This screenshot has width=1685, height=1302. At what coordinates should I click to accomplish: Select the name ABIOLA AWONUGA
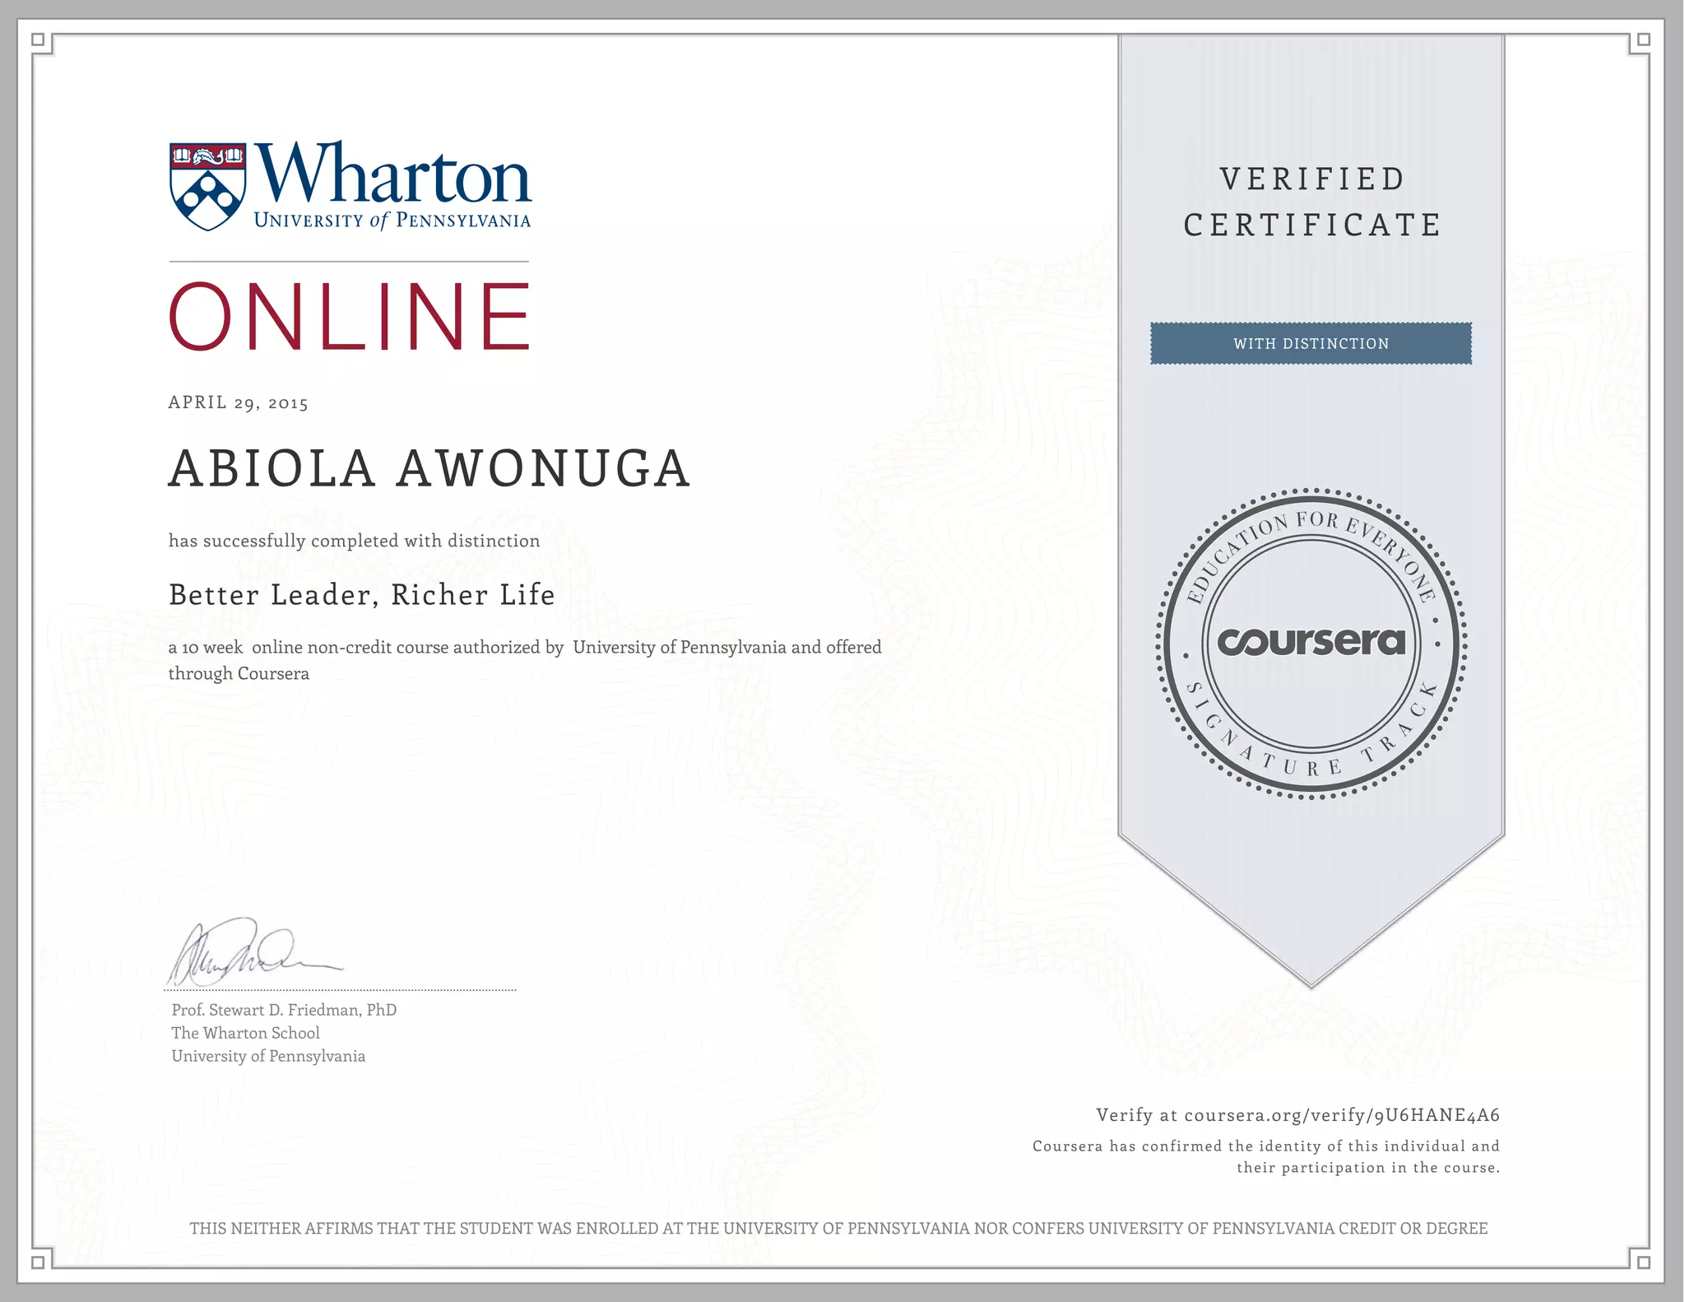(429, 469)
